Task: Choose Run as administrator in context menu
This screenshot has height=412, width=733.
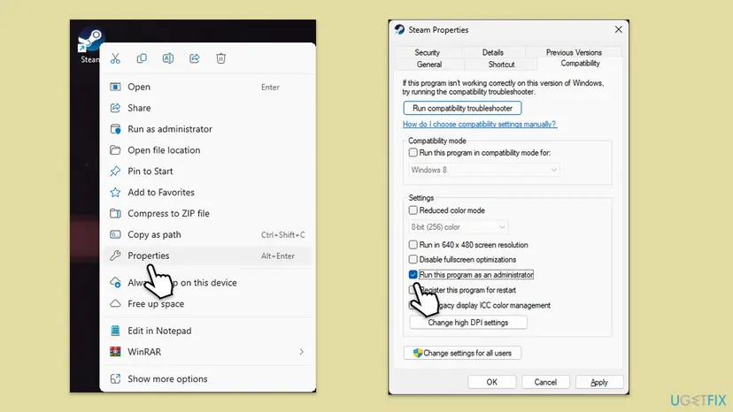Action: (x=207, y=129)
